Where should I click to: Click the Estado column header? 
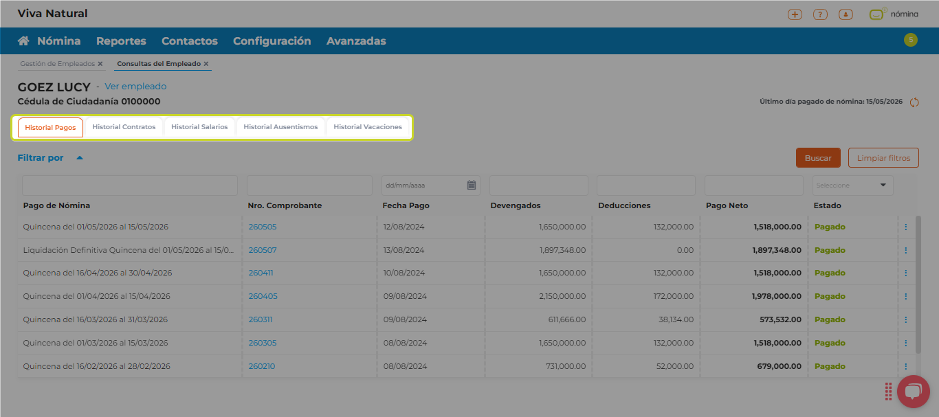pos(827,205)
